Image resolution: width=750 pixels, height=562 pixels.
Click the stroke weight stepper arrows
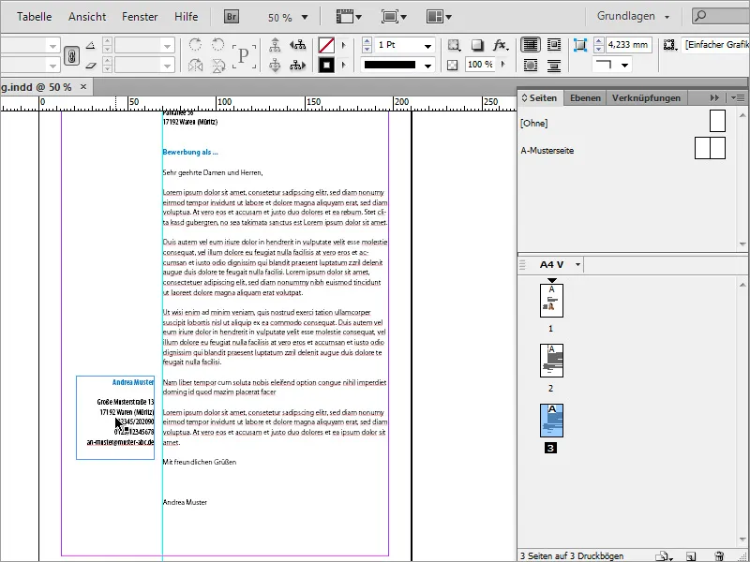click(x=367, y=45)
